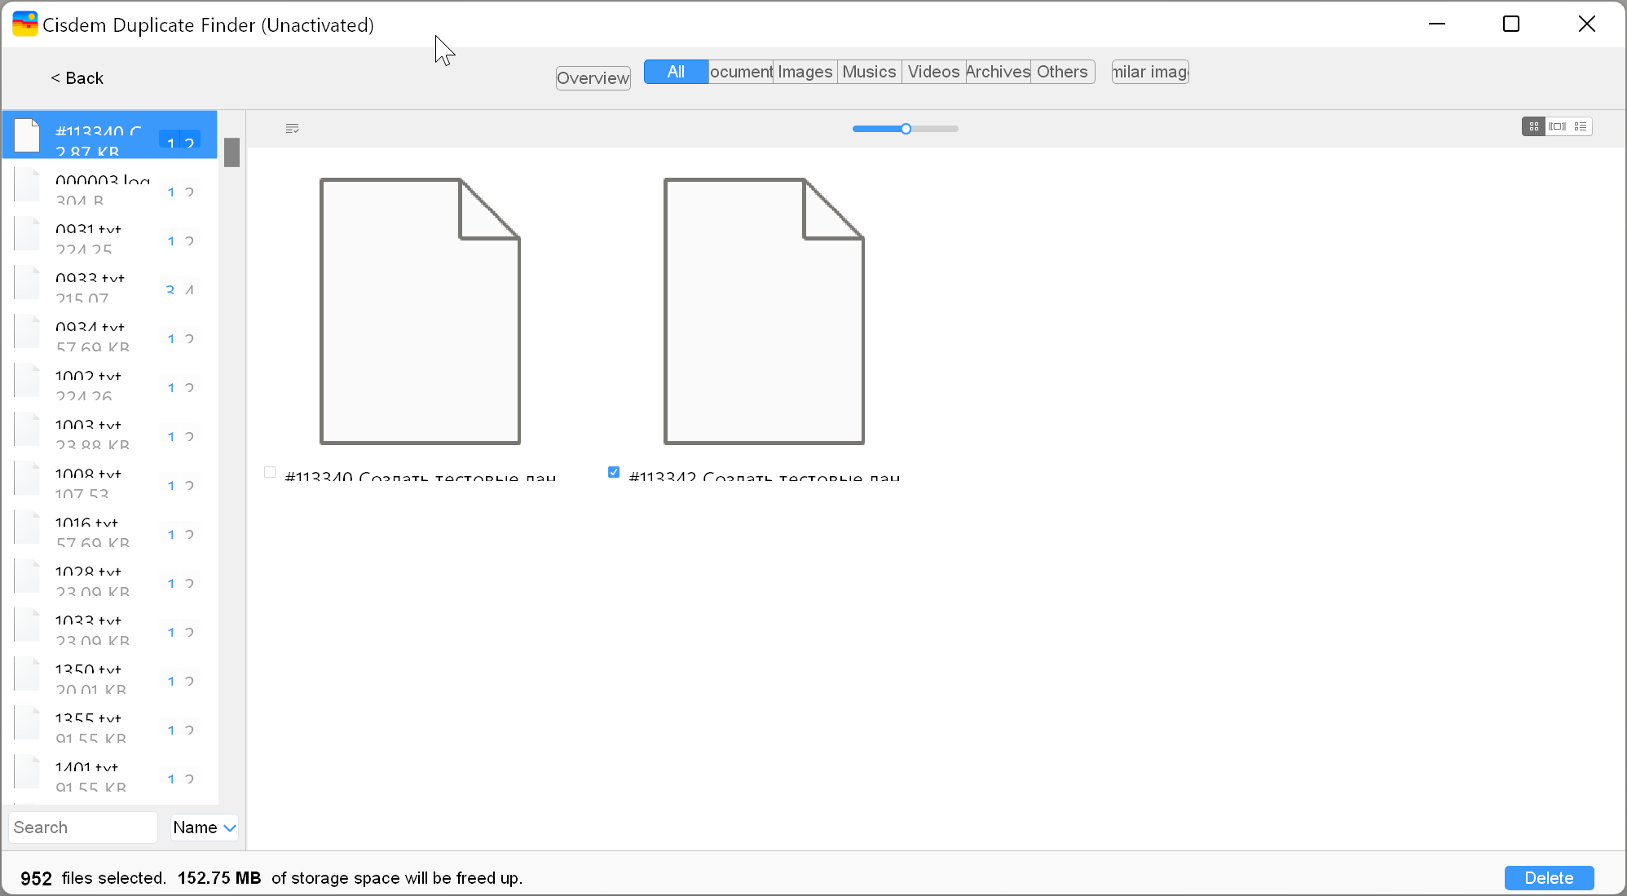1627x896 pixels.
Task: Open the Images tab
Action: (x=805, y=72)
